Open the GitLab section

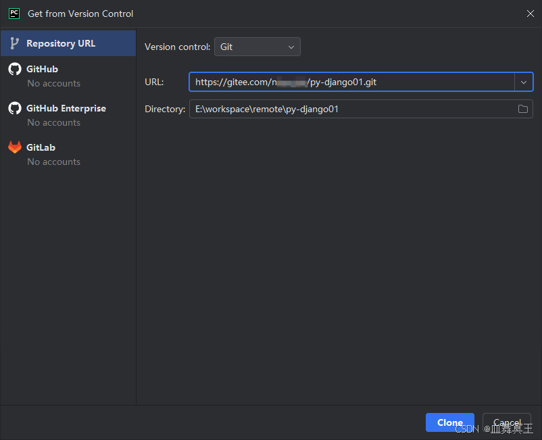68,154
